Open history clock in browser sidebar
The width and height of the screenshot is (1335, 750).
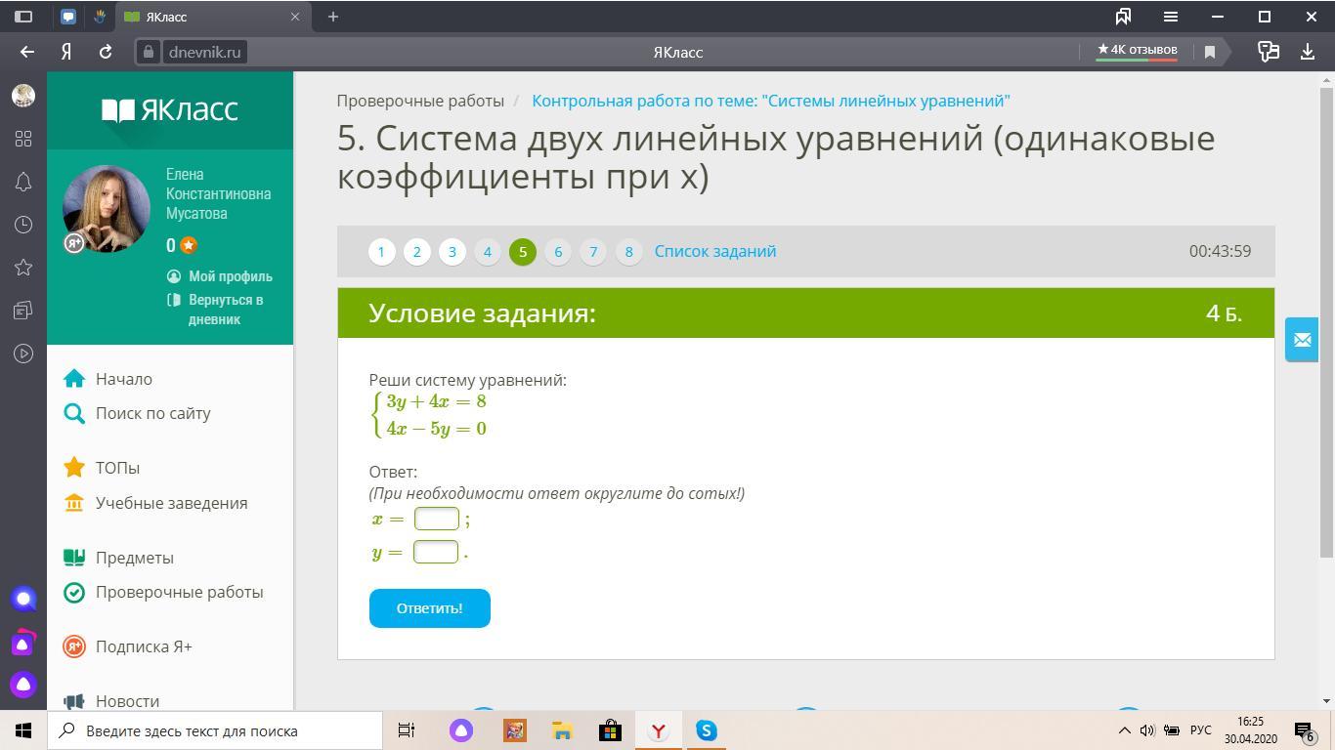(23, 225)
